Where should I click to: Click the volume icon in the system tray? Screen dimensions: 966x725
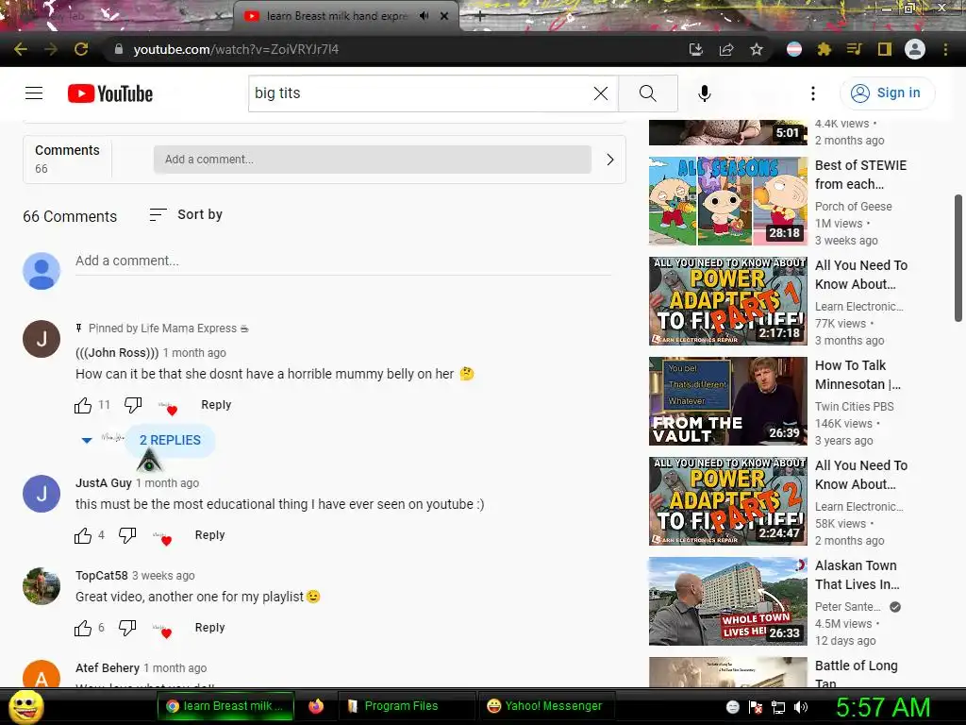coord(801,707)
